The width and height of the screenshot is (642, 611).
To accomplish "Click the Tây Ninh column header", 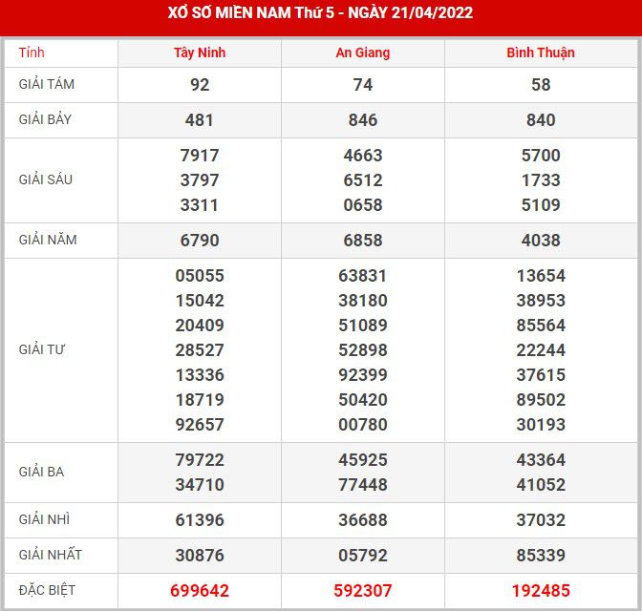I will pos(200,53).
